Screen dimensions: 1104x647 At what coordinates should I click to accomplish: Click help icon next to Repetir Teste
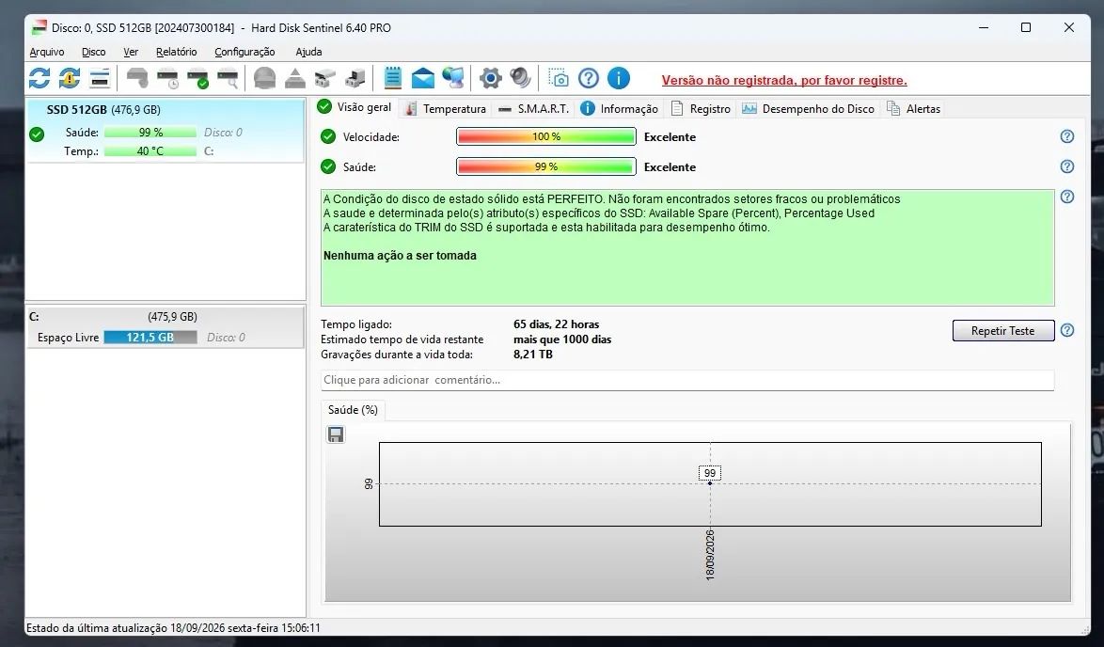(1067, 330)
